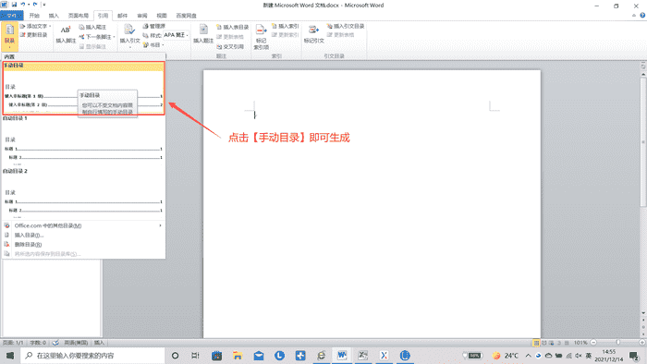This screenshot has width=647, height=364.
Task: Show hidden tray icons caret
Action: 528,356
